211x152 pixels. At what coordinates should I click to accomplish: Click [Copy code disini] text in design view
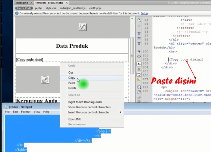coord(29,60)
